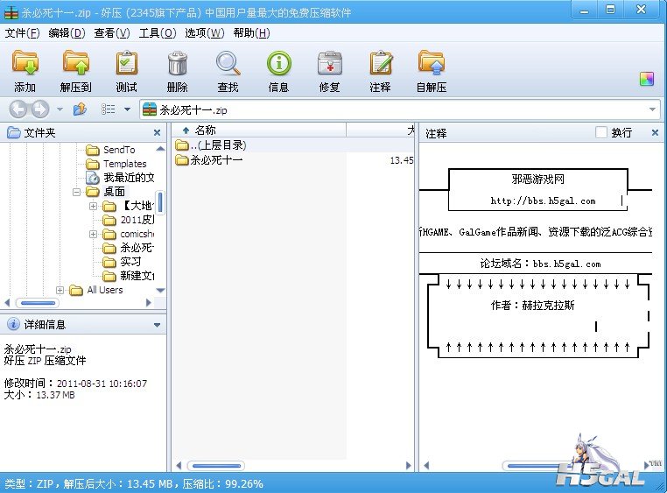Collapse the 详细信息 details panel
Viewport: 667px width, 493px height.
(157, 325)
